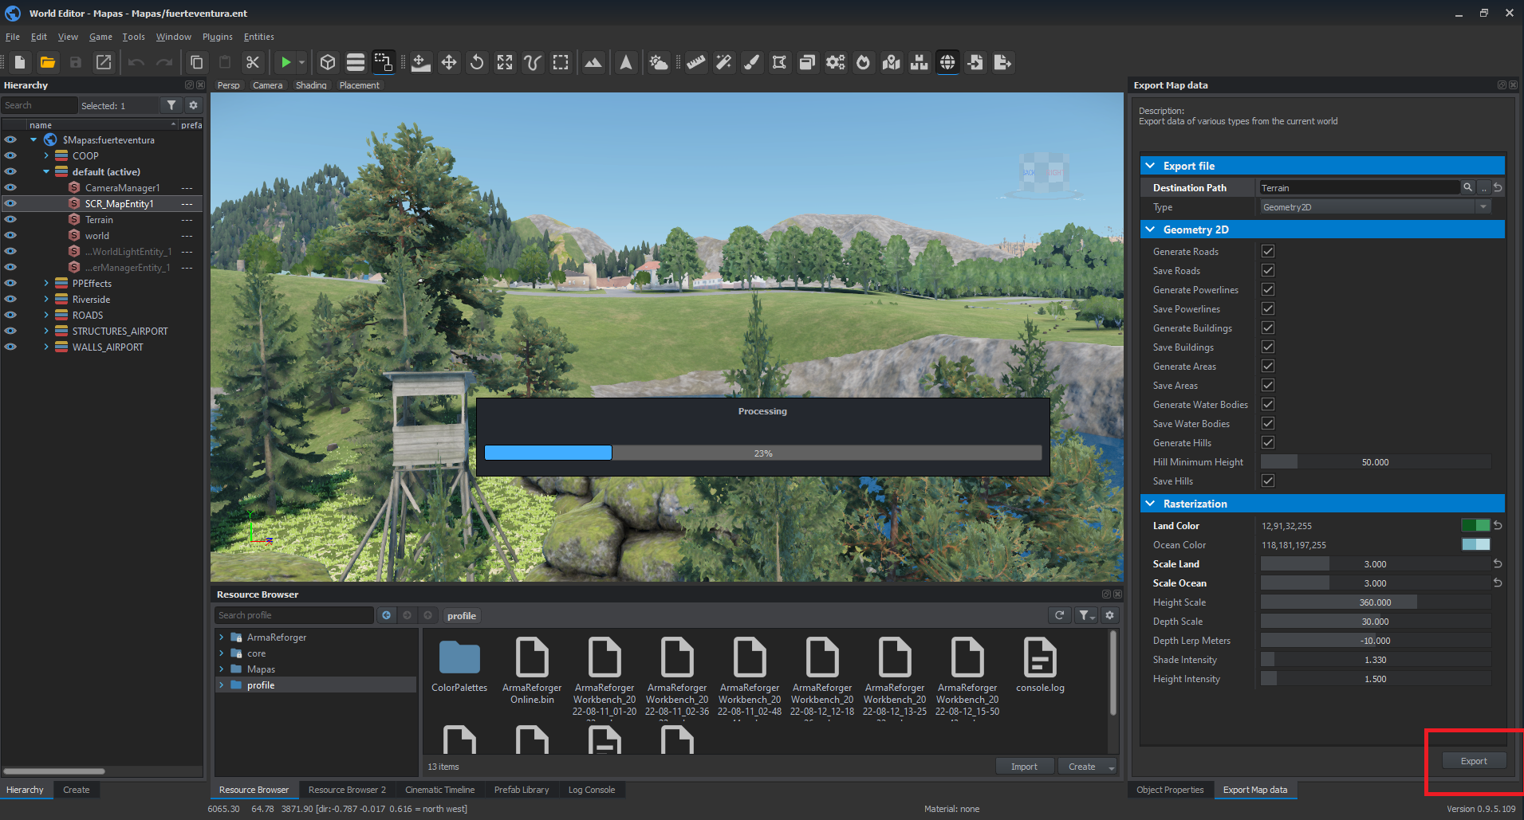Screen dimensions: 1524x820
Task: Expand STRUCTURES_AIRPORT layer
Action: click(x=46, y=331)
